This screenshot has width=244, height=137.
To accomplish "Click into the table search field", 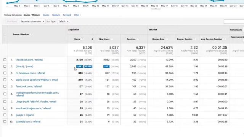I will coord(234,21).
